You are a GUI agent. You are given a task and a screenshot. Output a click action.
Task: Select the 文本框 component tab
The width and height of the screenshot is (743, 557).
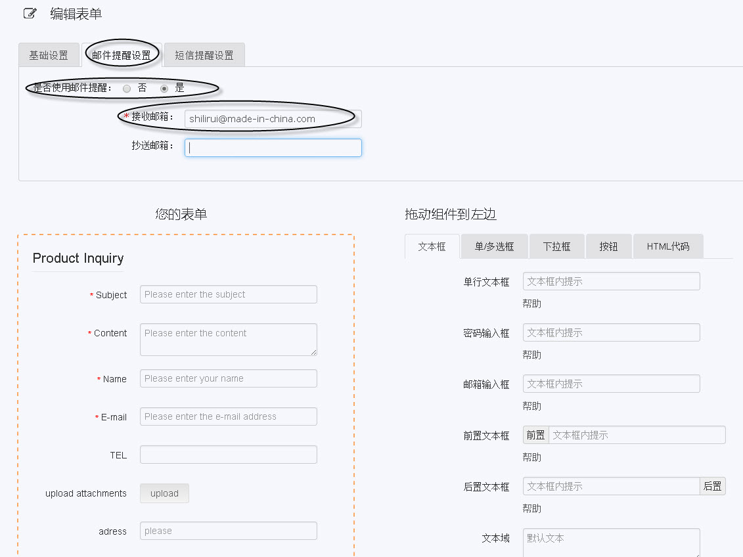coord(432,246)
